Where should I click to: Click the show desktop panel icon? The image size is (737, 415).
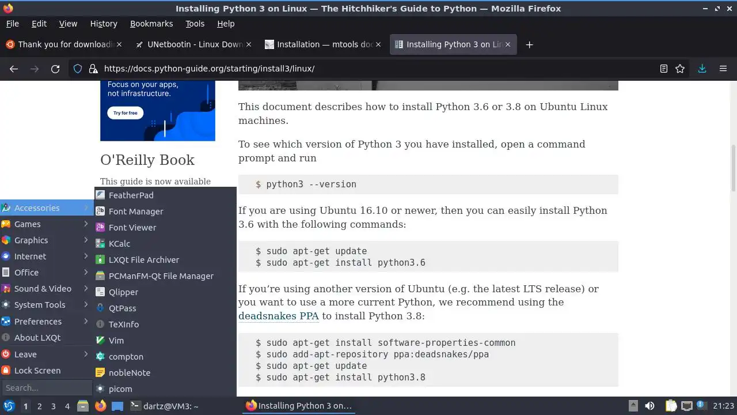coord(117,406)
